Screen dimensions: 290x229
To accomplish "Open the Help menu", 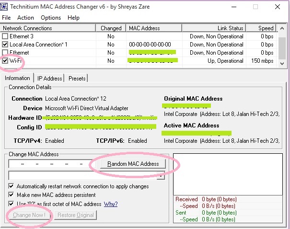I will [x=73, y=18].
